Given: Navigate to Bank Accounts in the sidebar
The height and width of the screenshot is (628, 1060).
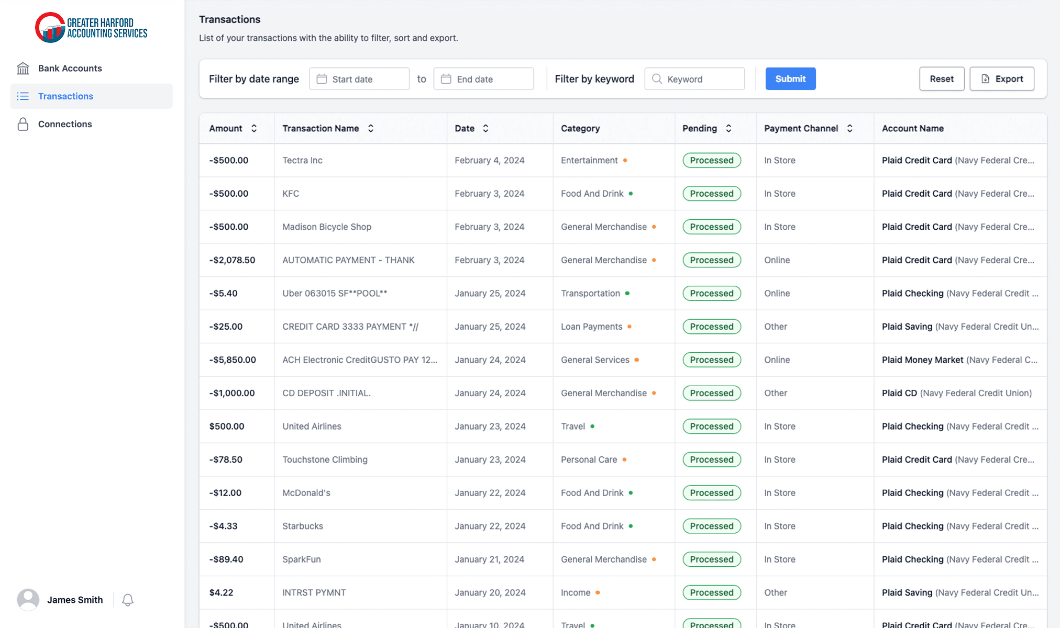Looking at the screenshot, I should 70,68.
